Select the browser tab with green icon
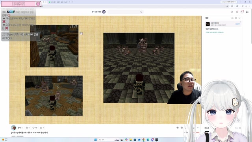The image size is (252, 142). point(59,2)
